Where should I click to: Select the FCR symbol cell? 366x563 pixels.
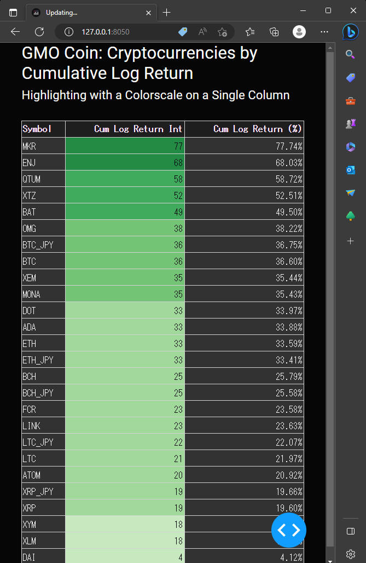[43, 410]
